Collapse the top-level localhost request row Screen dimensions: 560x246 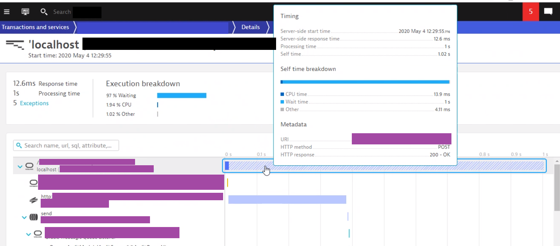pyautogui.click(x=20, y=166)
